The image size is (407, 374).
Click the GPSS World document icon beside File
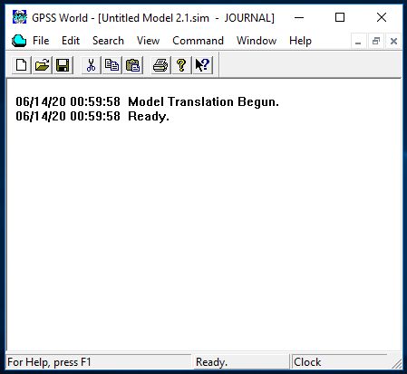point(19,41)
